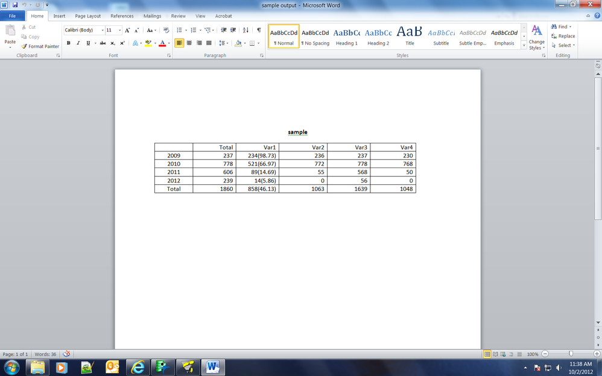Viewport: 602px width, 376px height.
Task: Click the Replace button
Action: click(563, 36)
